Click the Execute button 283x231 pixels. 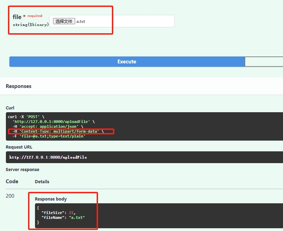click(127, 62)
